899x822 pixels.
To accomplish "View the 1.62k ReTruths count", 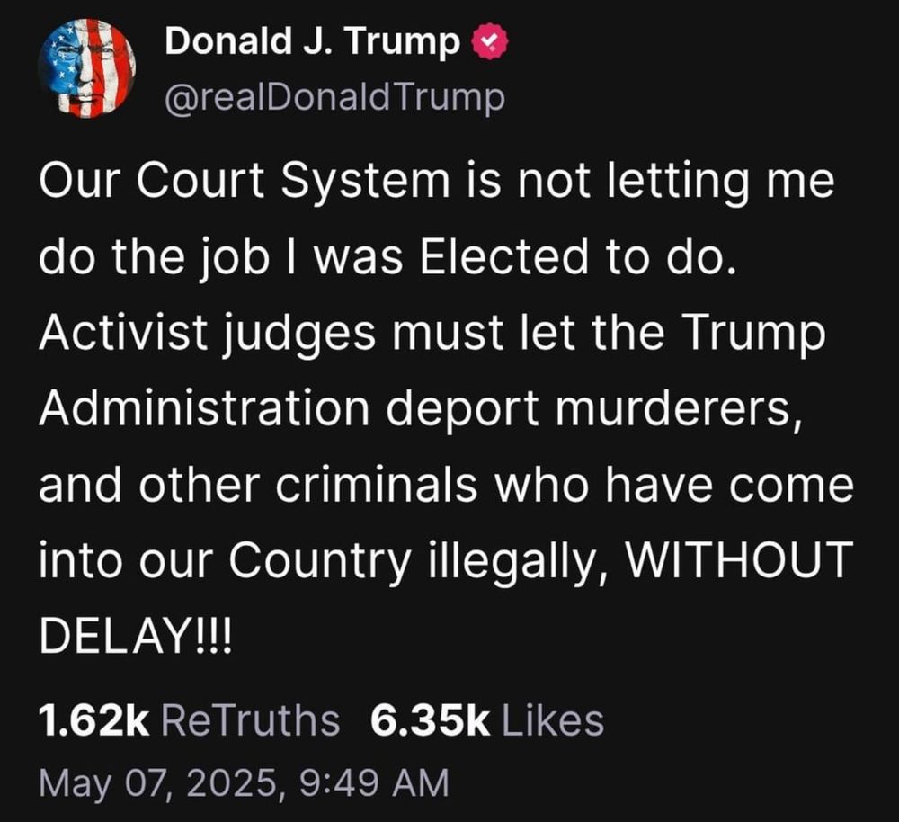I will 93,720.
